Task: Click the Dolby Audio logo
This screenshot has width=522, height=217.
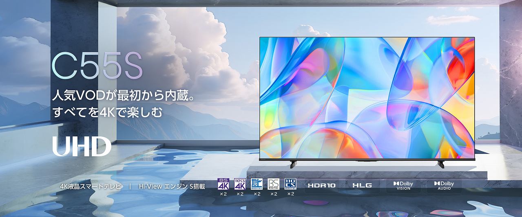Action: pyautogui.click(x=444, y=186)
